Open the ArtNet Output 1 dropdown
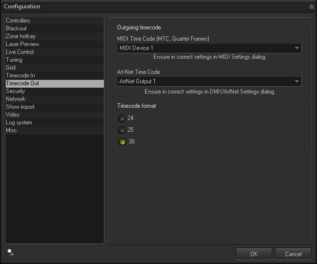317x264 pixels. (x=209, y=81)
